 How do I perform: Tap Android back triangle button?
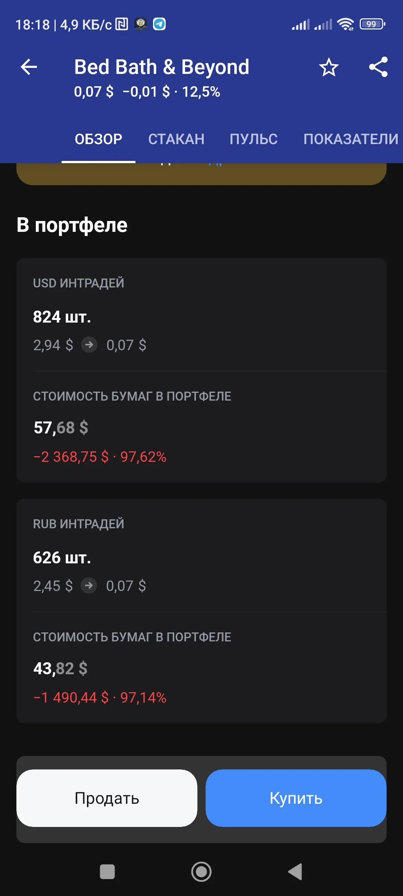click(295, 872)
